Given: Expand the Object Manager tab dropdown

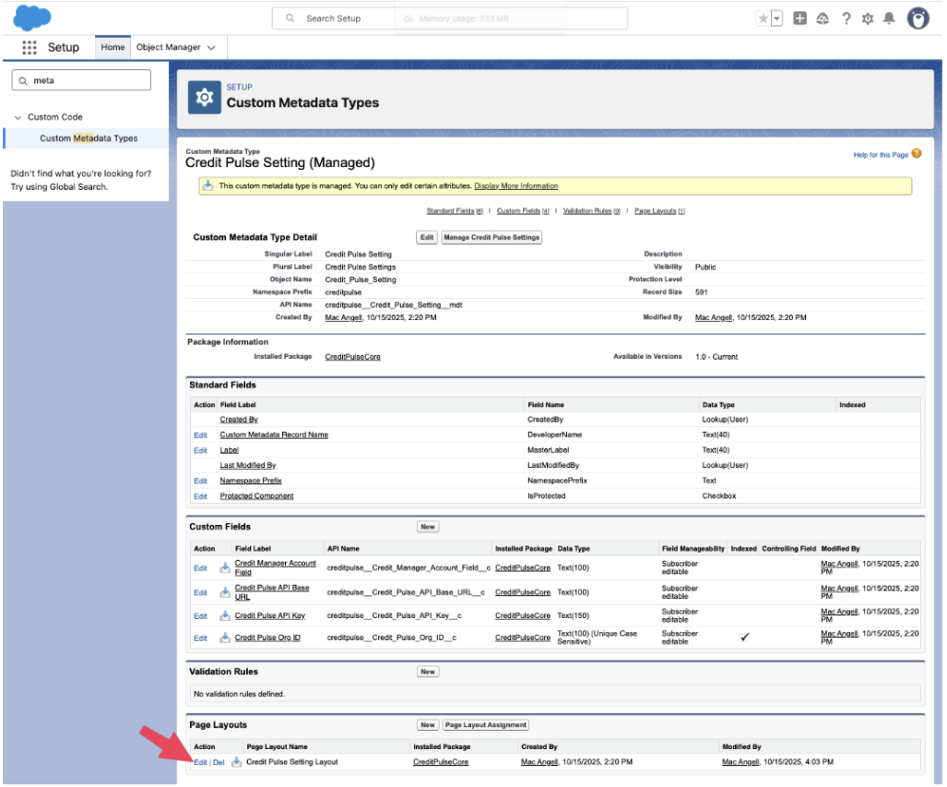Looking at the screenshot, I should 211,47.
